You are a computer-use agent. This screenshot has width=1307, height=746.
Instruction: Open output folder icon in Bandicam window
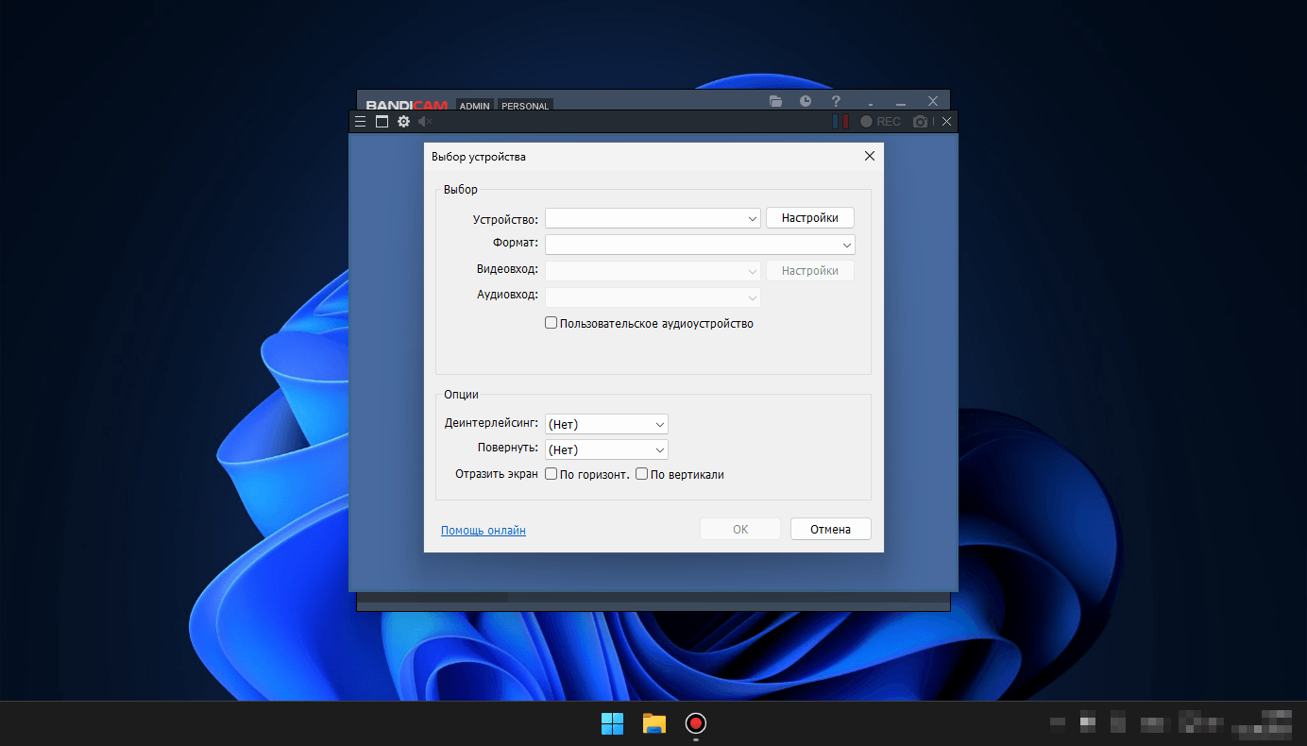pyautogui.click(x=775, y=101)
